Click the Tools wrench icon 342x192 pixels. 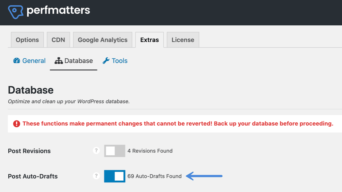[106, 61]
